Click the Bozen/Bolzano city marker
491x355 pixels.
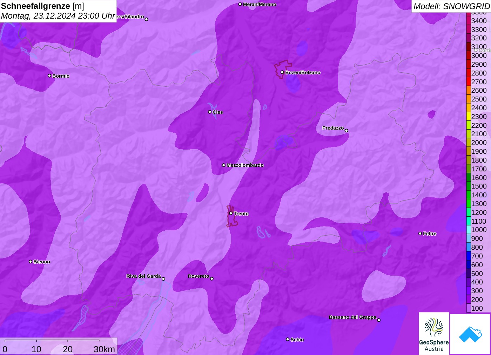(282, 72)
